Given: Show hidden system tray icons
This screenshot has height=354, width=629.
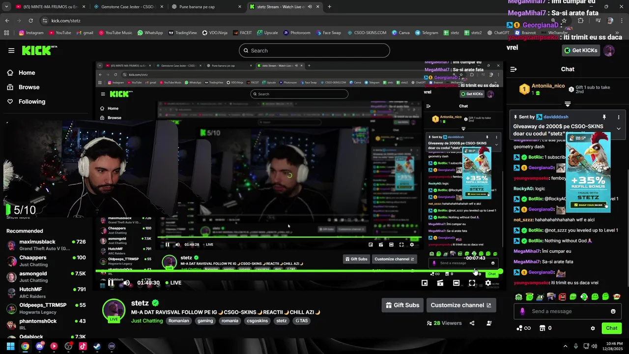Looking at the screenshot, I should point(565,346).
